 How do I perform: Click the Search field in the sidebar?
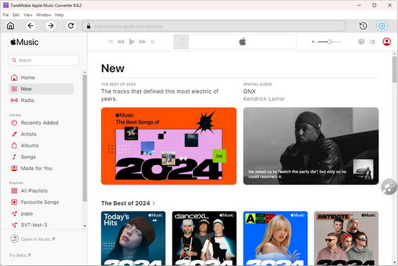click(44, 60)
